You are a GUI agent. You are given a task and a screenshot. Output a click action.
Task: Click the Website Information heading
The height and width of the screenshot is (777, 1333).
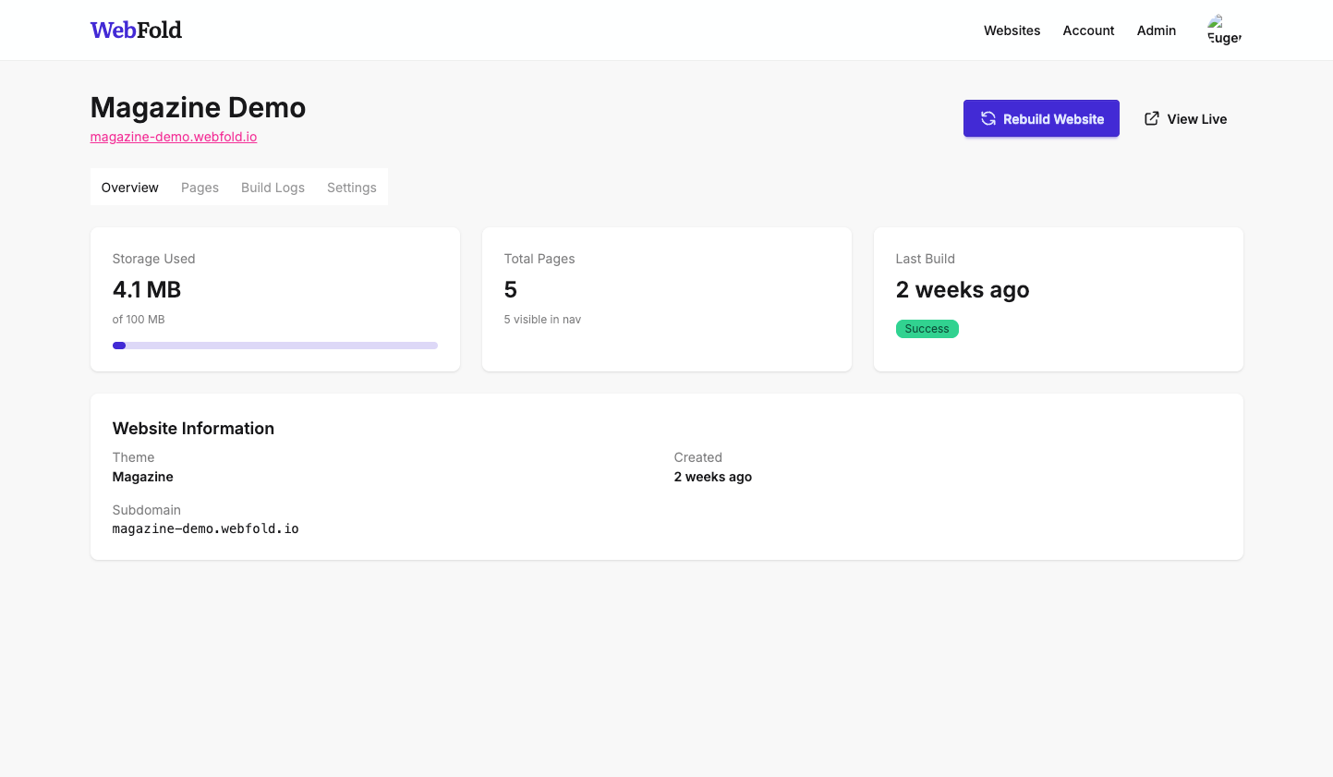tap(193, 428)
